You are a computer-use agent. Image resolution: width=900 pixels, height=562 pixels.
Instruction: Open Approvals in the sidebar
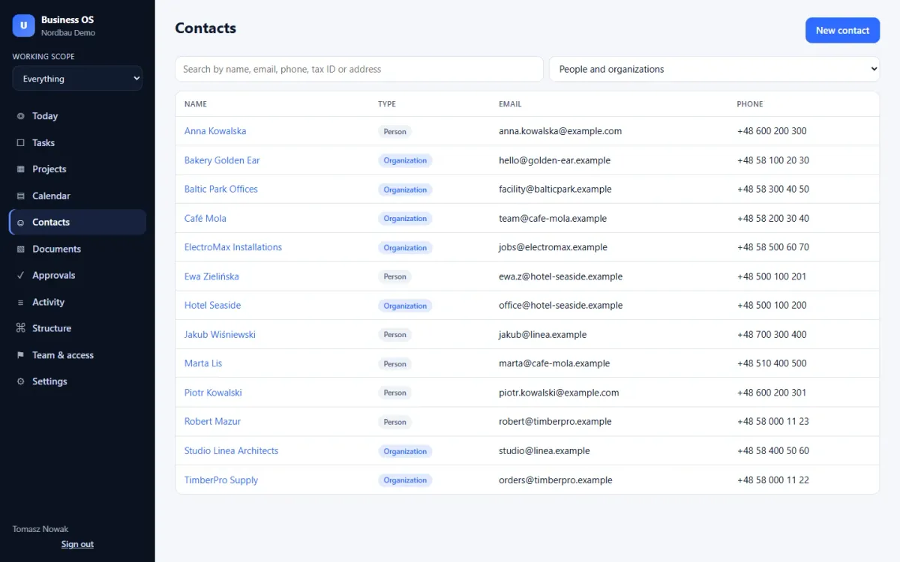(77, 276)
